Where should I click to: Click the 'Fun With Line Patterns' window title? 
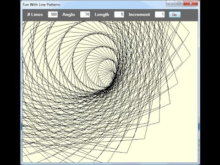(42, 5)
